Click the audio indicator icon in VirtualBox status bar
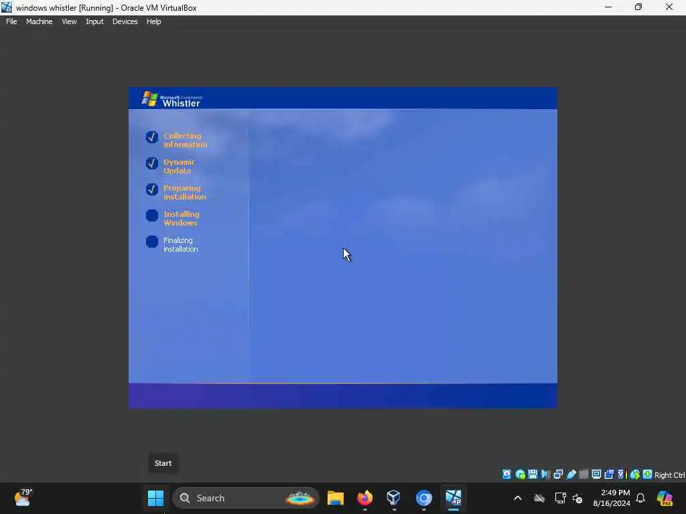 545,475
